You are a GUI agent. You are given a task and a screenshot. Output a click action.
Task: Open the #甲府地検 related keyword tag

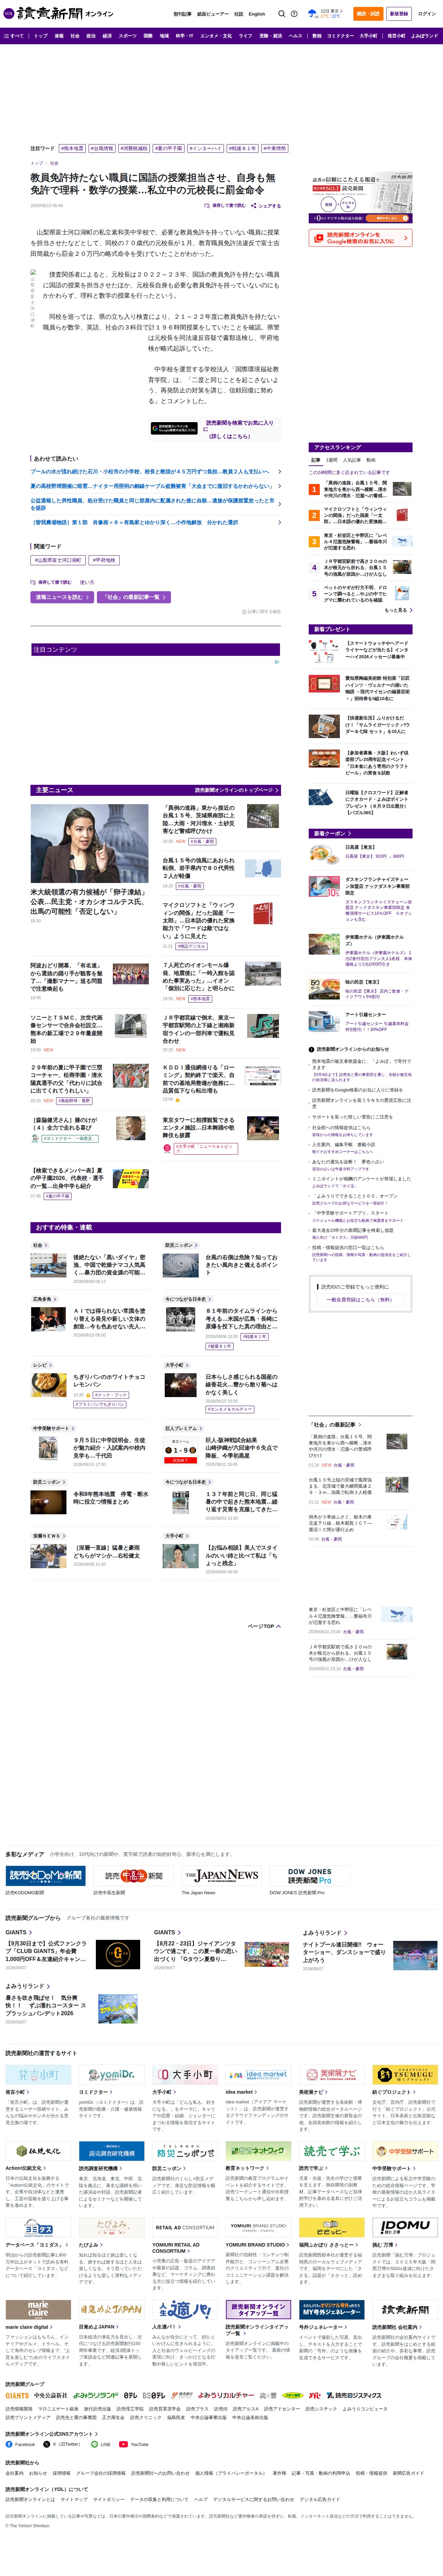(104, 560)
